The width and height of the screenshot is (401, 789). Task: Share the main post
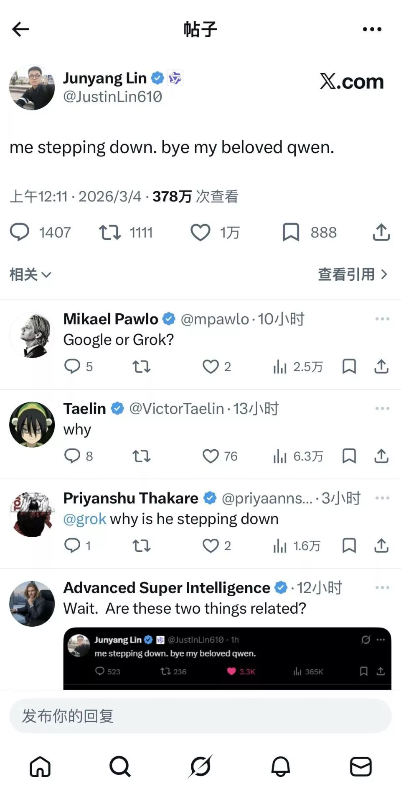[381, 232]
